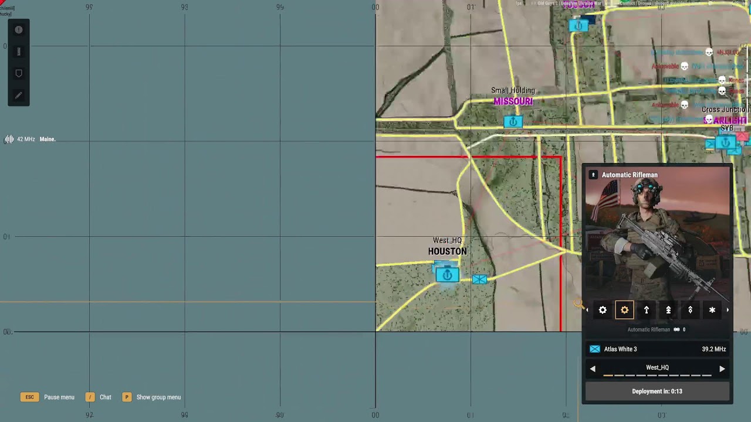Click the radio transmission waveform icon
The height and width of the screenshot is (422, 751).
[9, 139]
